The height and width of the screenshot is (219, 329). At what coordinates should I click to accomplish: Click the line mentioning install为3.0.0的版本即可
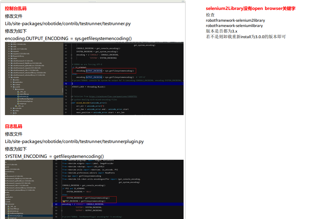(246, 37)
